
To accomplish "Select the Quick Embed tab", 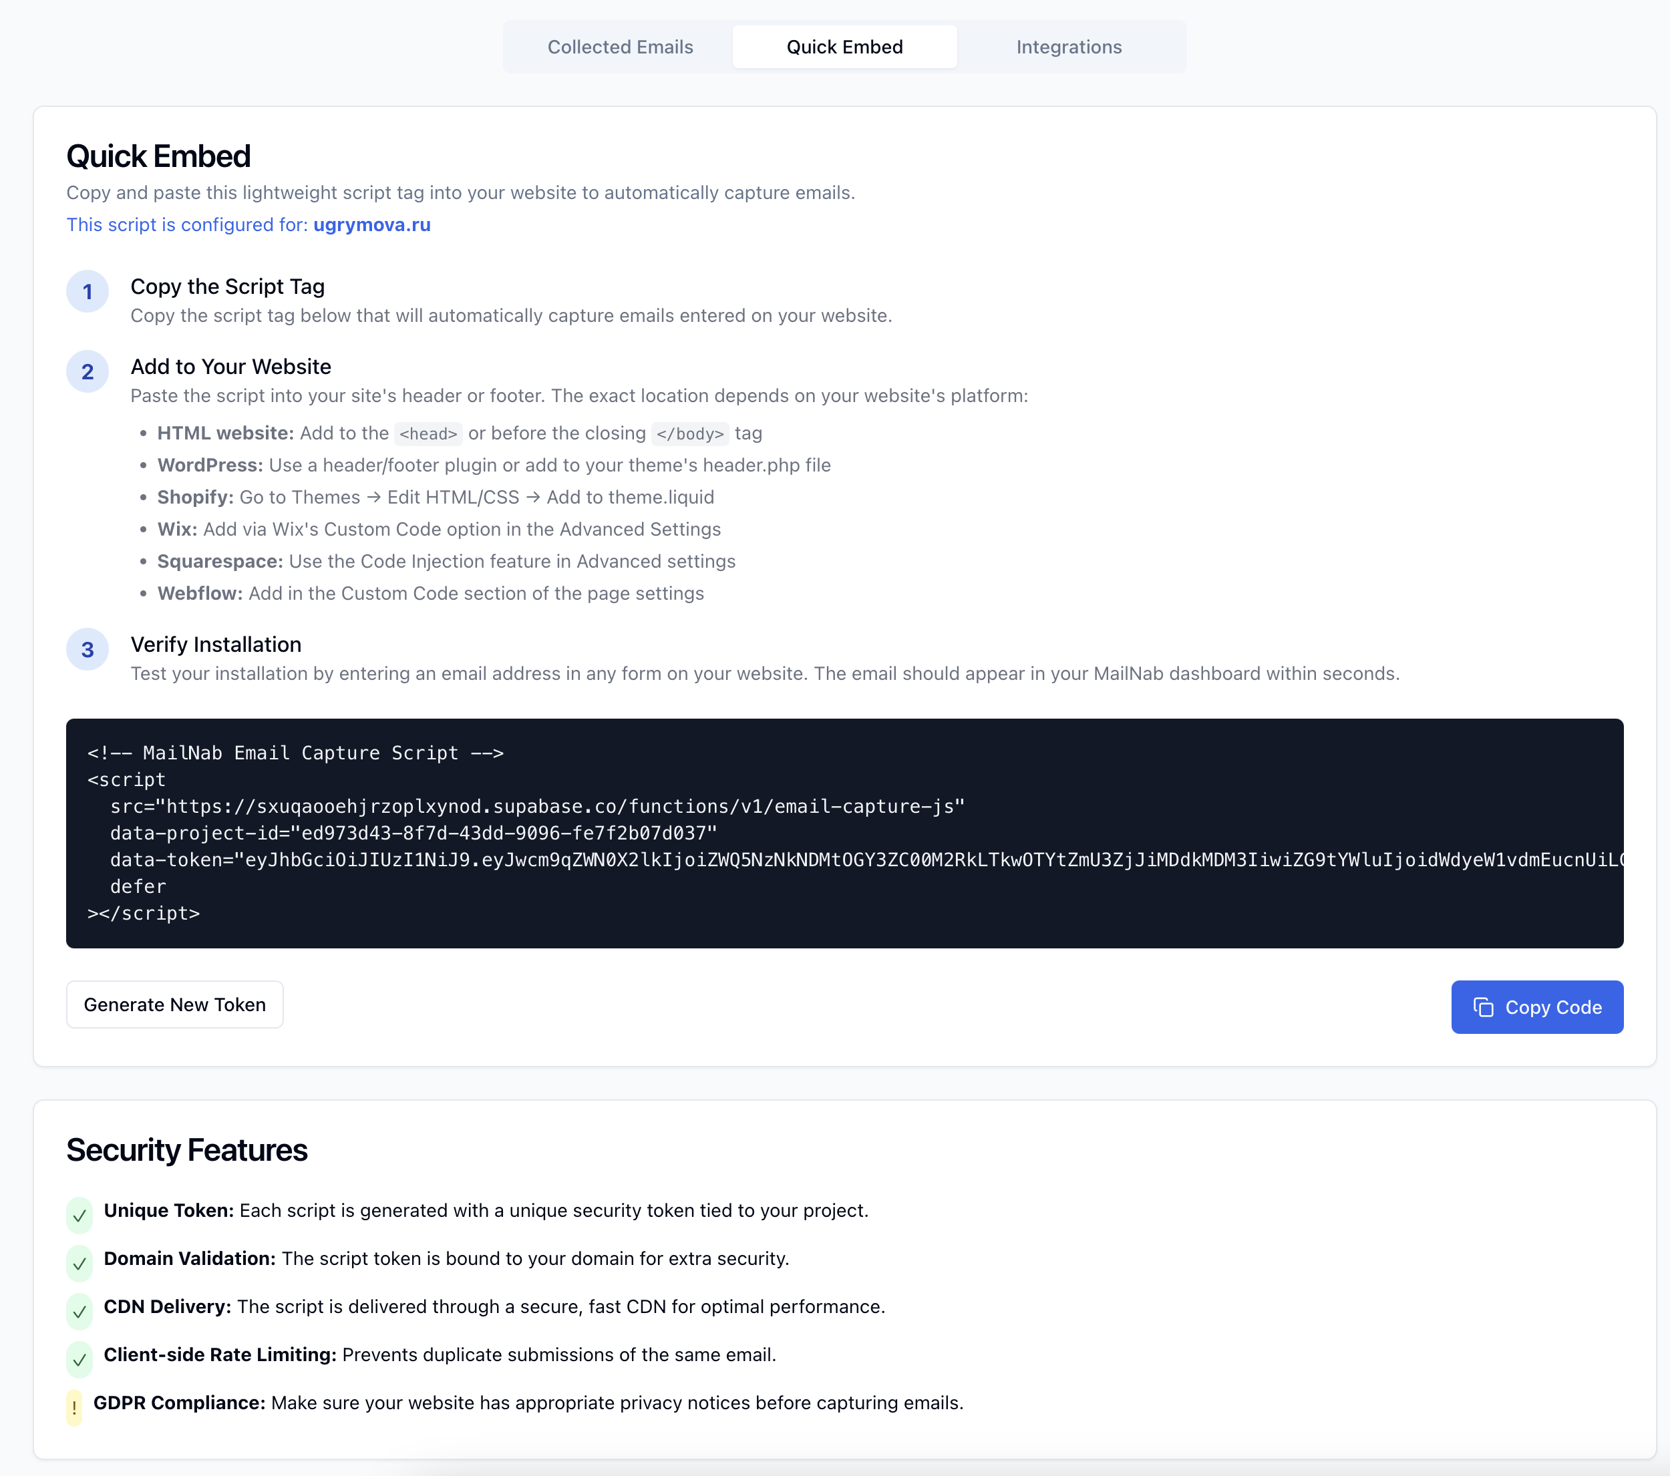I will pos(844,47).
